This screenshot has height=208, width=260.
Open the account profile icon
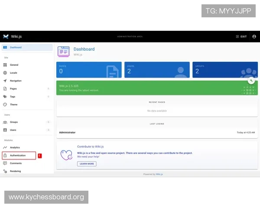click(x=254, y=36)
